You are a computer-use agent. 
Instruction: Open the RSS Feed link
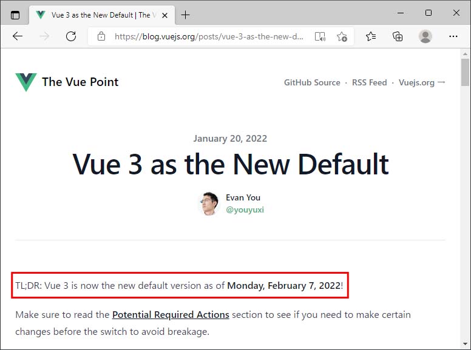click(369, 82)
